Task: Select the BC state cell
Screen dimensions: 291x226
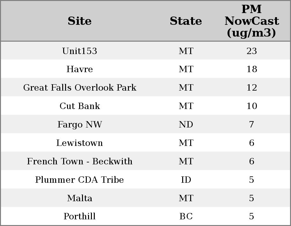Action: pyautogui.click(x=186, y=216)
